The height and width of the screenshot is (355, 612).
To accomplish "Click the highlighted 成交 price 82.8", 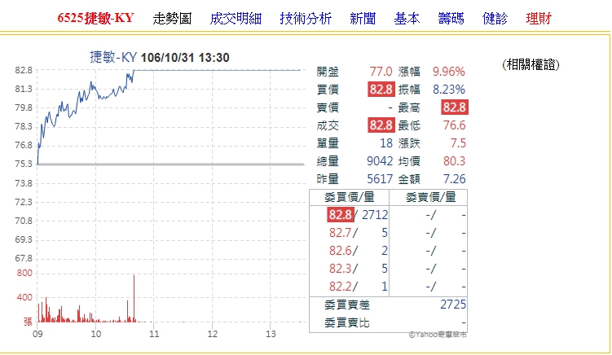I will 381,125.
